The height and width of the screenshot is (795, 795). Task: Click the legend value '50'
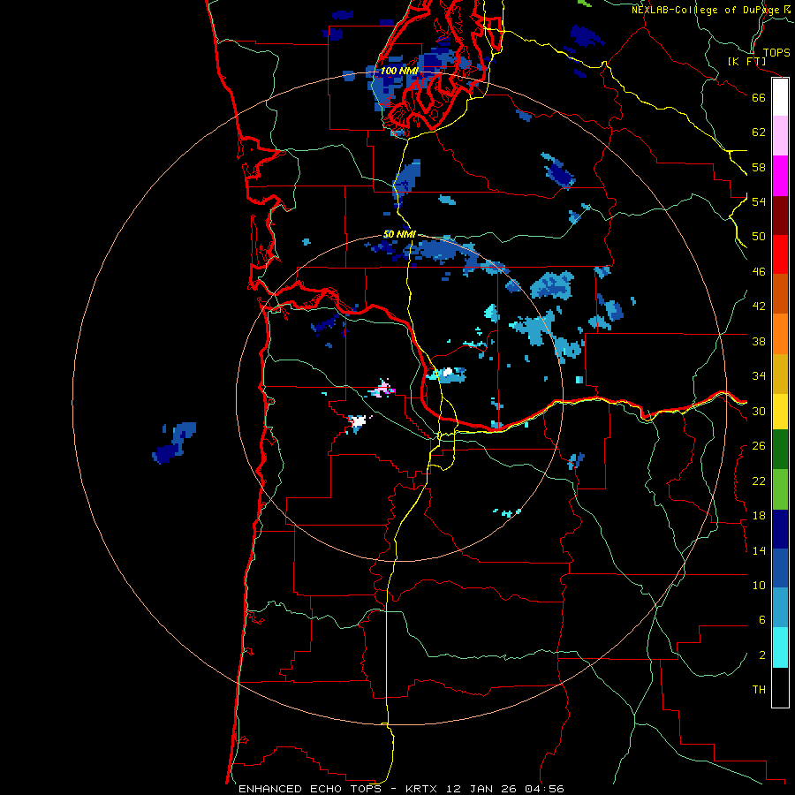tap(759, 236)
